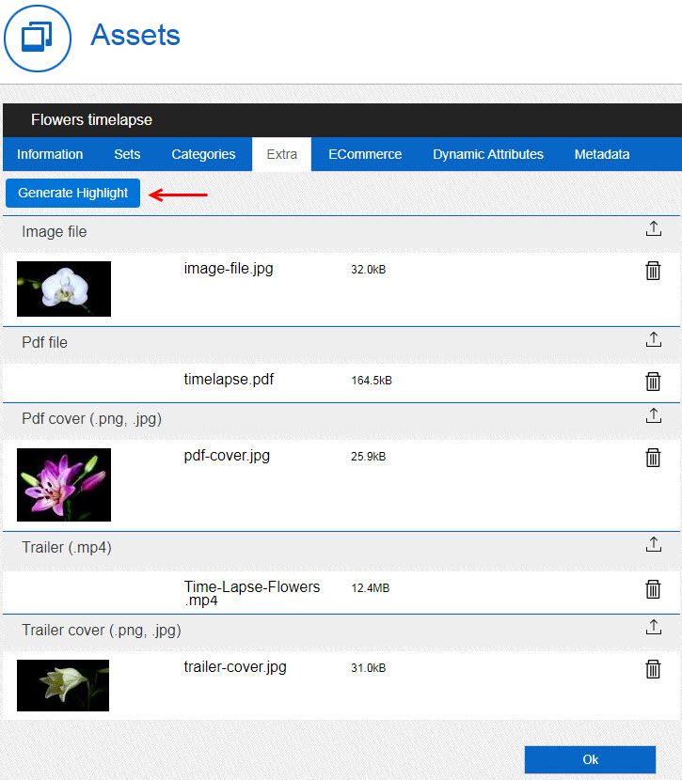Image resolution: width=682 pixels, height=780 pixels.
Task: Upload a new Image file
Action: pyautogui.click(x=654, y=229)
